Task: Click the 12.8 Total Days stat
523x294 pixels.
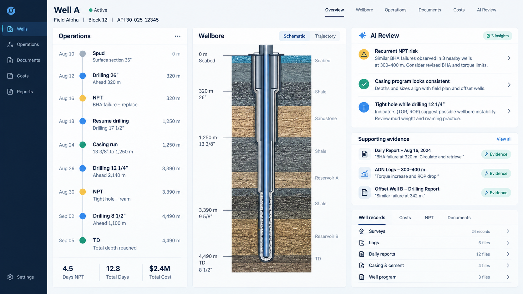Action: pyautogui.click(x=117, y=272)
